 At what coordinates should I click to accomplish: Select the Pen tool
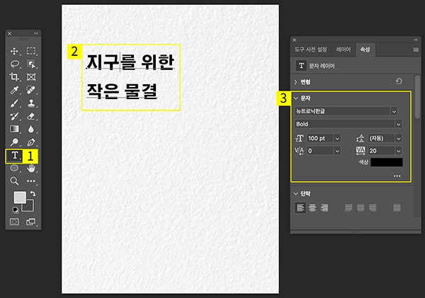(31, 142)
